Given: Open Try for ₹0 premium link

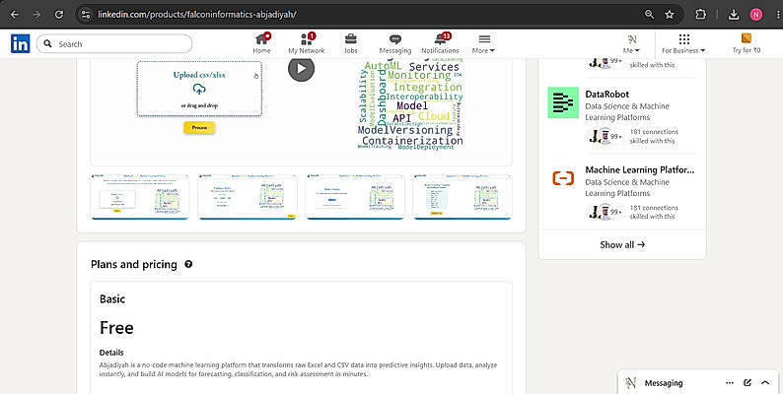Looking at the screenshot, I should coord(747,43).
